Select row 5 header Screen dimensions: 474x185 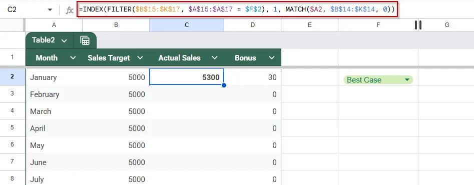(x=13, y=127)
